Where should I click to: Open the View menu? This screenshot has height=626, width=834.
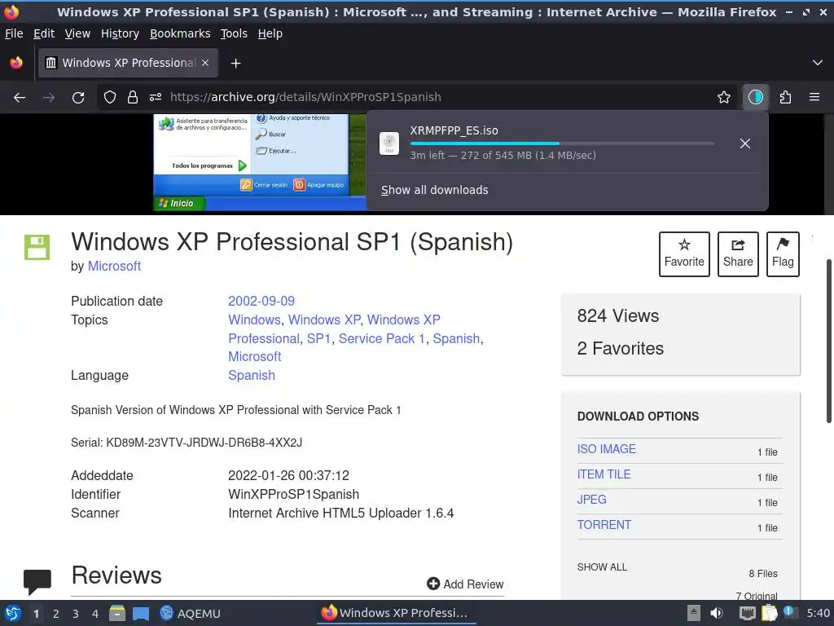pyautogui.click(x=77, y=33)
